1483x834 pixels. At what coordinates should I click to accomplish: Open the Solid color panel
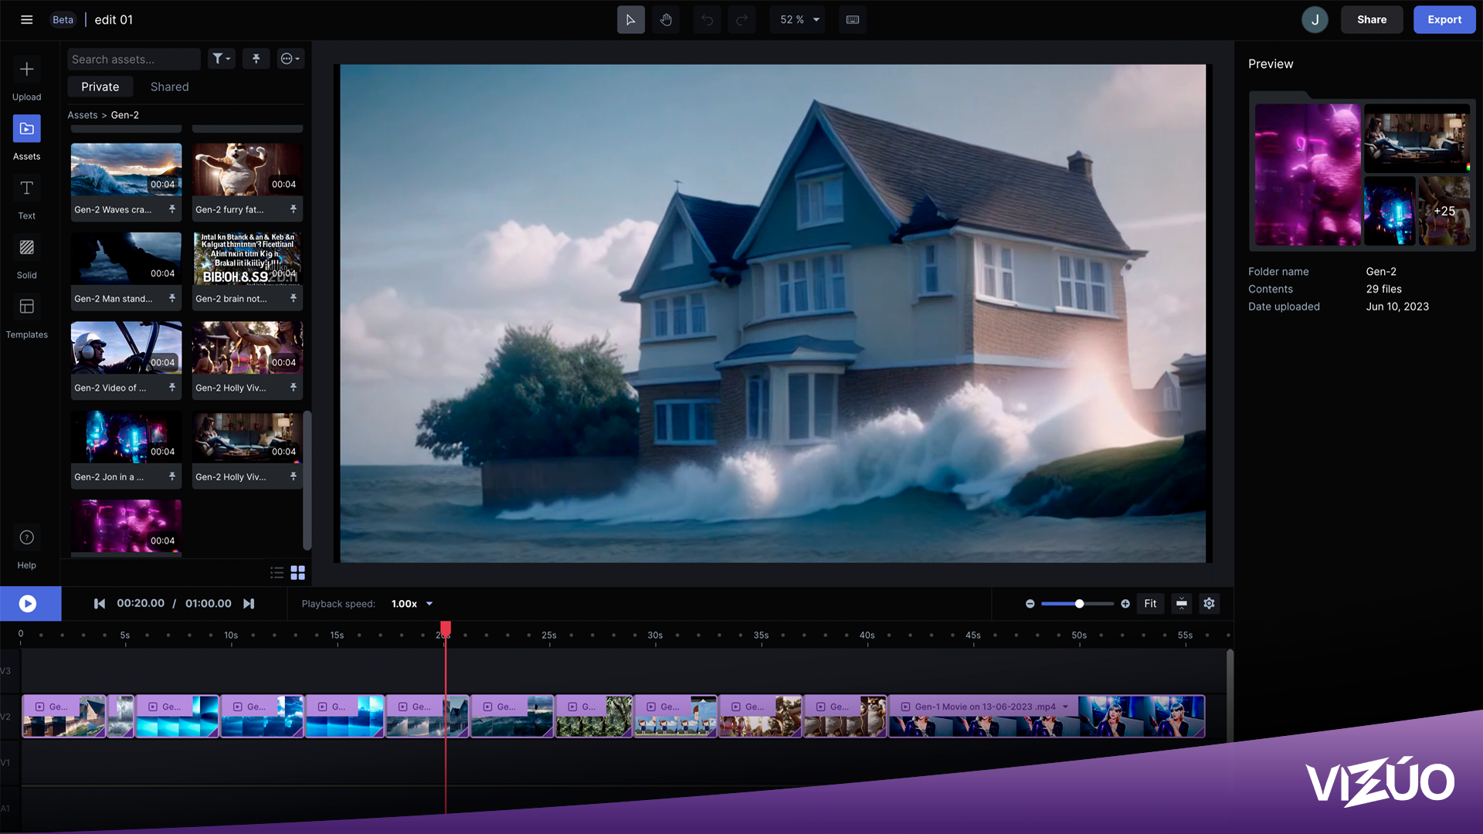(x=26, y=248)
